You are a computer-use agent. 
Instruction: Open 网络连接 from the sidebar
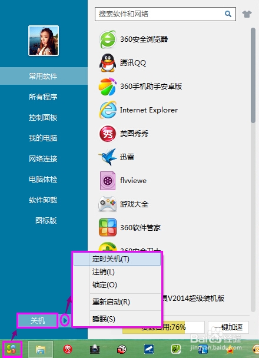43,158
